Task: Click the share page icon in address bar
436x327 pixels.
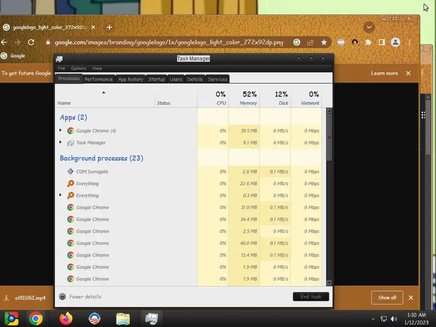Action: [x=310, y=42]
